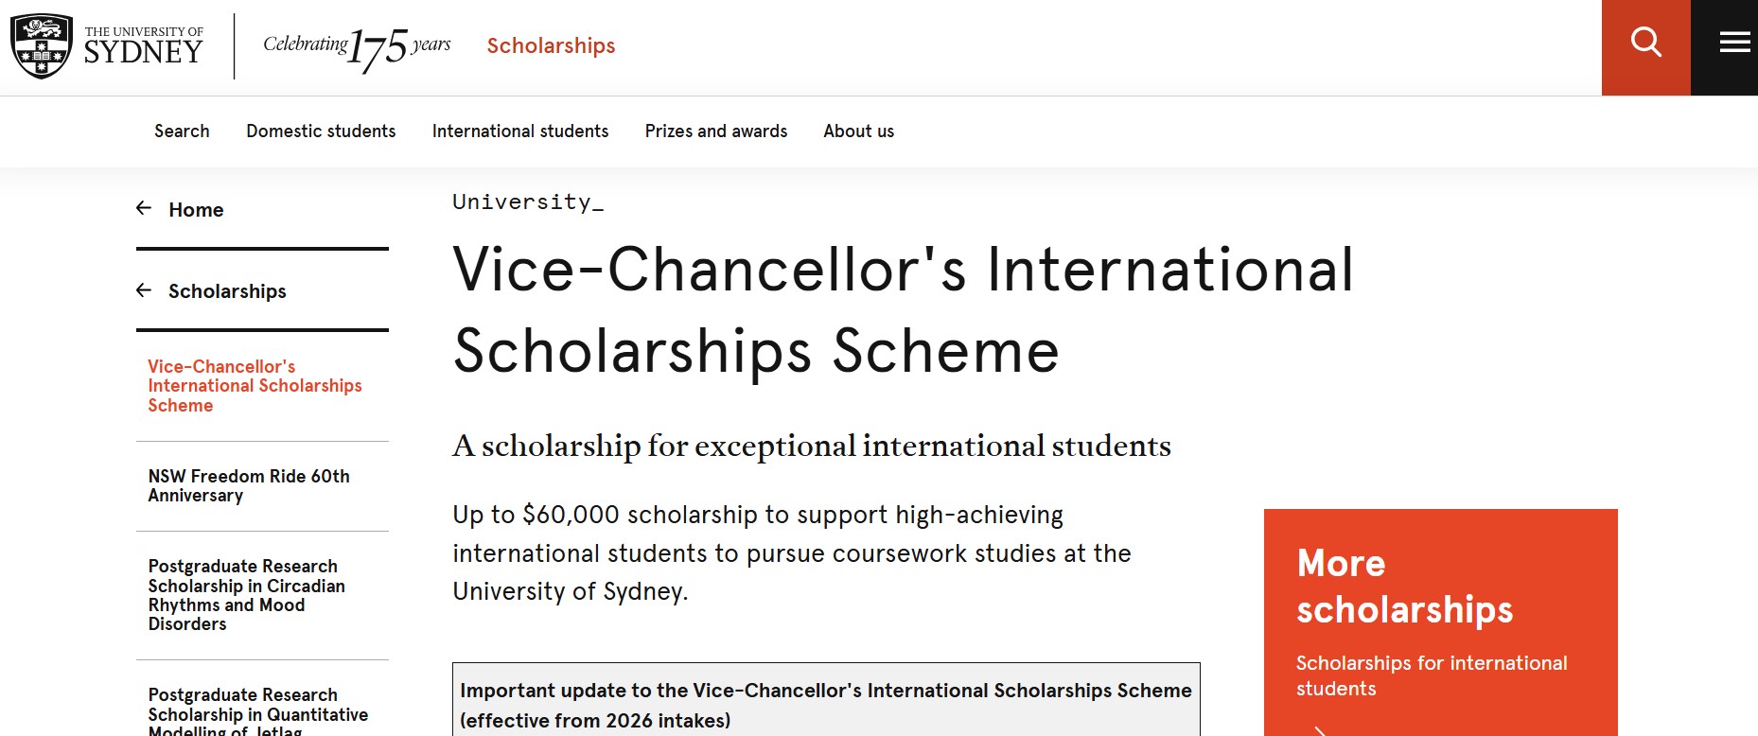Go to Home in sidebar

click(196, 210)
